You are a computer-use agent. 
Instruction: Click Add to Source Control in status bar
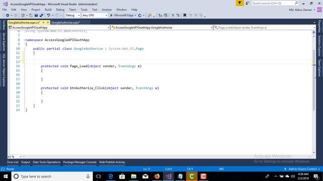(x=302, y=169)
